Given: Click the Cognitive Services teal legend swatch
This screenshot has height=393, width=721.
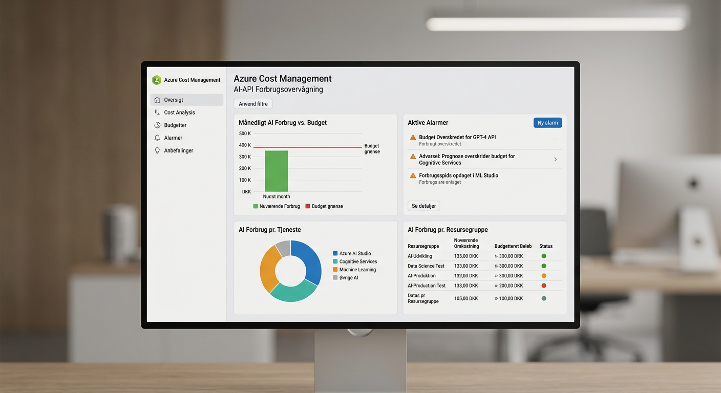Looking at the screenshot, I should click(x=335, y=261).
